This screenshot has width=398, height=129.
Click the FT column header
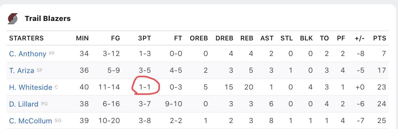(178, 38)
